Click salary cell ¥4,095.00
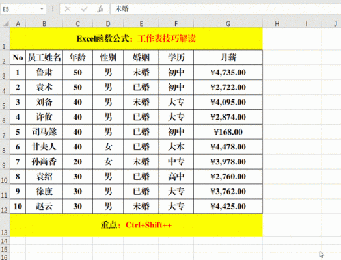Image resolution: width=341 pixels, height=260 pixels. (228, 102)
